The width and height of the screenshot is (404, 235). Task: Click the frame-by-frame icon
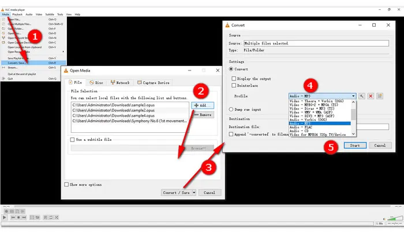click(23, 211)
